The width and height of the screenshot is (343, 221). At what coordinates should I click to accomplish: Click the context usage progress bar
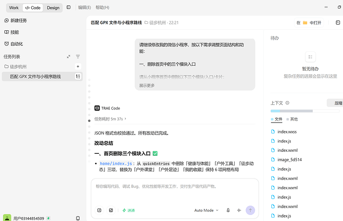[305, 111]
